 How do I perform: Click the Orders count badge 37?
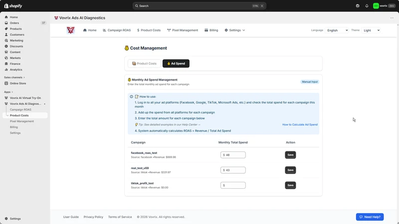43,23
